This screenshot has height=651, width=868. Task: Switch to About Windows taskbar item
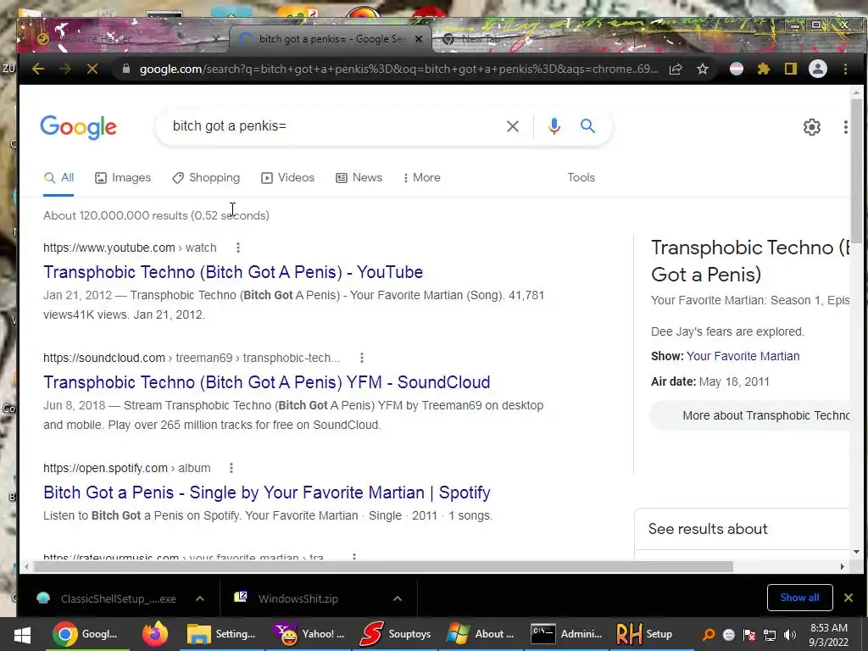point(481,634)
